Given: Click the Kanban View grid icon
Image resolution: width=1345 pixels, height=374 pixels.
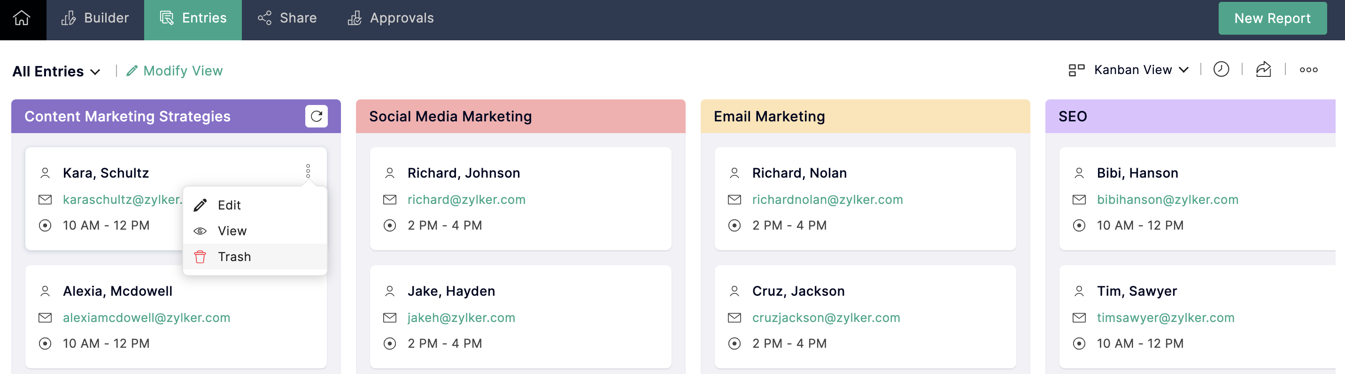Looking at the screenshot, I should (x=1076, y=70).
